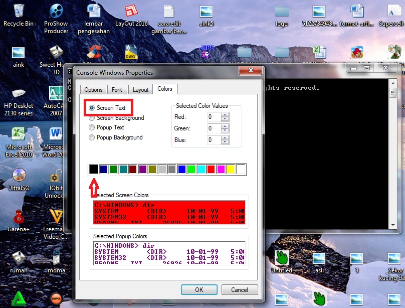Decrease the Green value with down arrow
The height and width of the screenshot is (308, 405).
pyautogui.click(x=225, y=131)
